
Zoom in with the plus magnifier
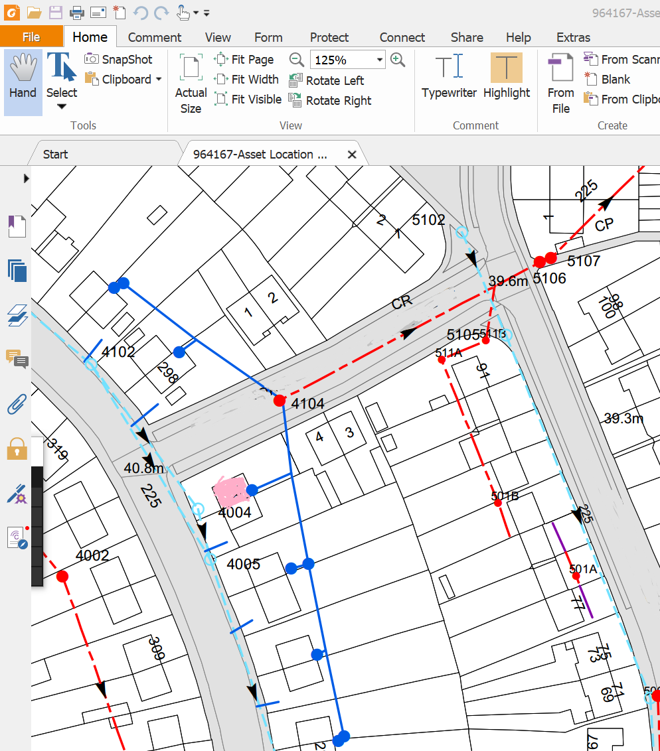tap(398, 60)
